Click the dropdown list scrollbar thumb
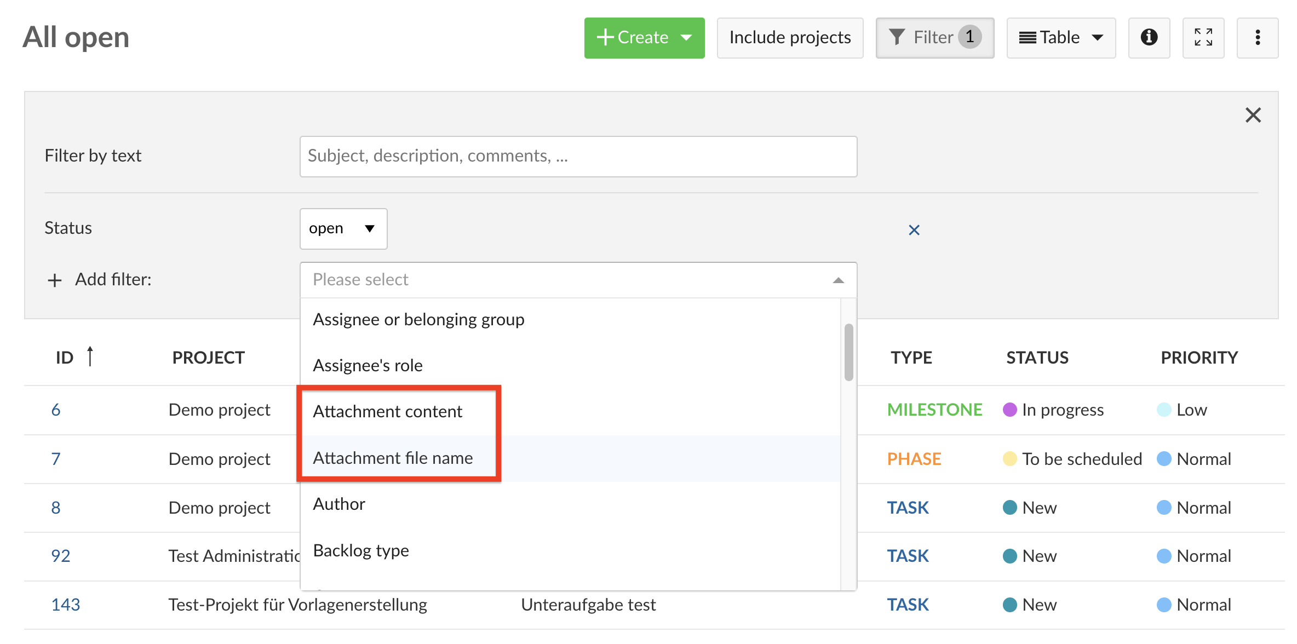Image resolution: width=1297 pixels, height=644 pixels. click(848, 352)
